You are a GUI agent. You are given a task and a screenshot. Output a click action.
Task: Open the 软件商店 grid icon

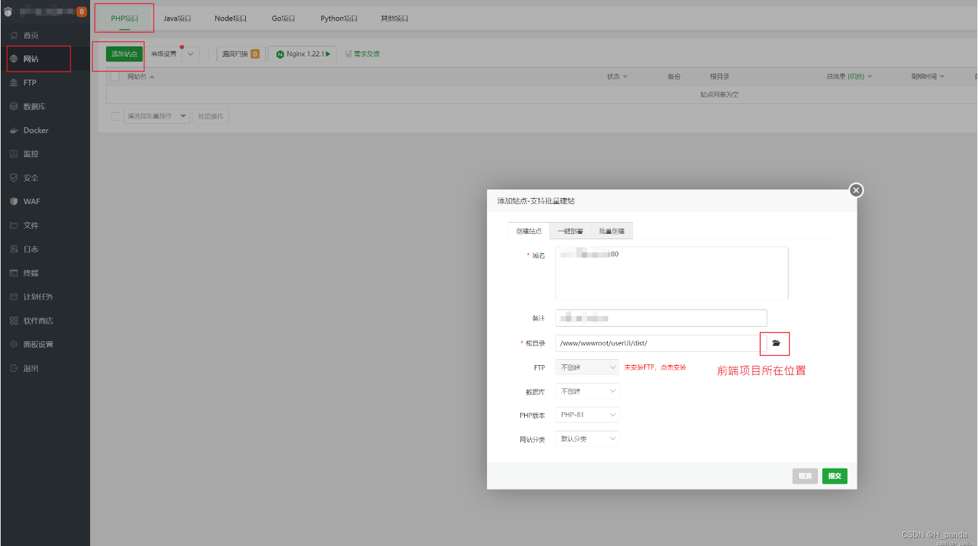(13, 321)
